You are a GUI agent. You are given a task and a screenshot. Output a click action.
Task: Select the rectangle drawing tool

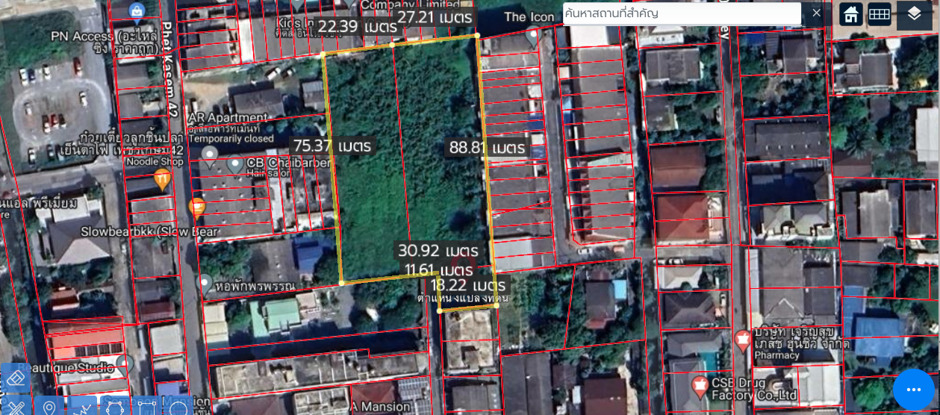[146, 408]
